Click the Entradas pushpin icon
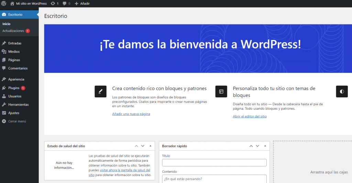Image resolution: width=352 pixels, height=183 pixels. 4,43
